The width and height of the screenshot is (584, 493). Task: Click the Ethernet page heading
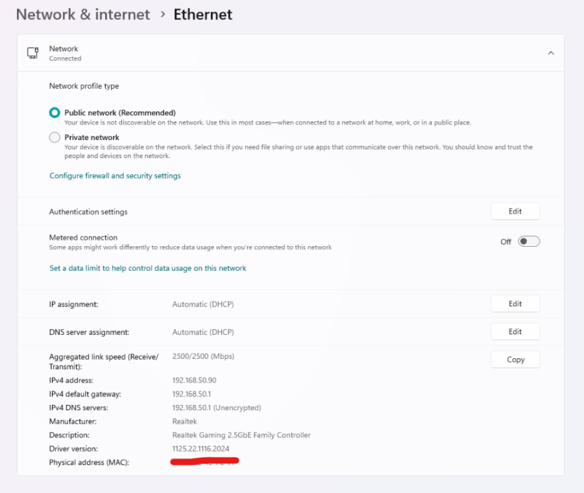(202, 14)
